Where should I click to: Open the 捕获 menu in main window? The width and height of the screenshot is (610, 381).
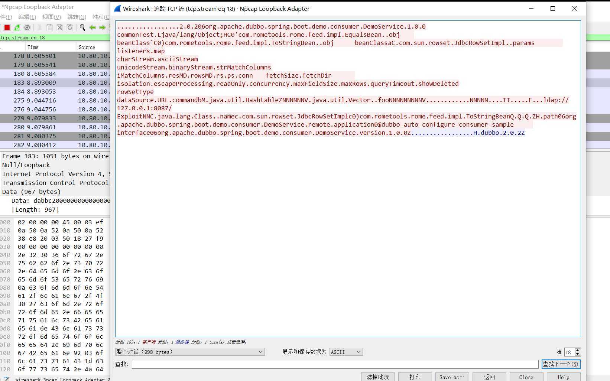pos(101,17)
